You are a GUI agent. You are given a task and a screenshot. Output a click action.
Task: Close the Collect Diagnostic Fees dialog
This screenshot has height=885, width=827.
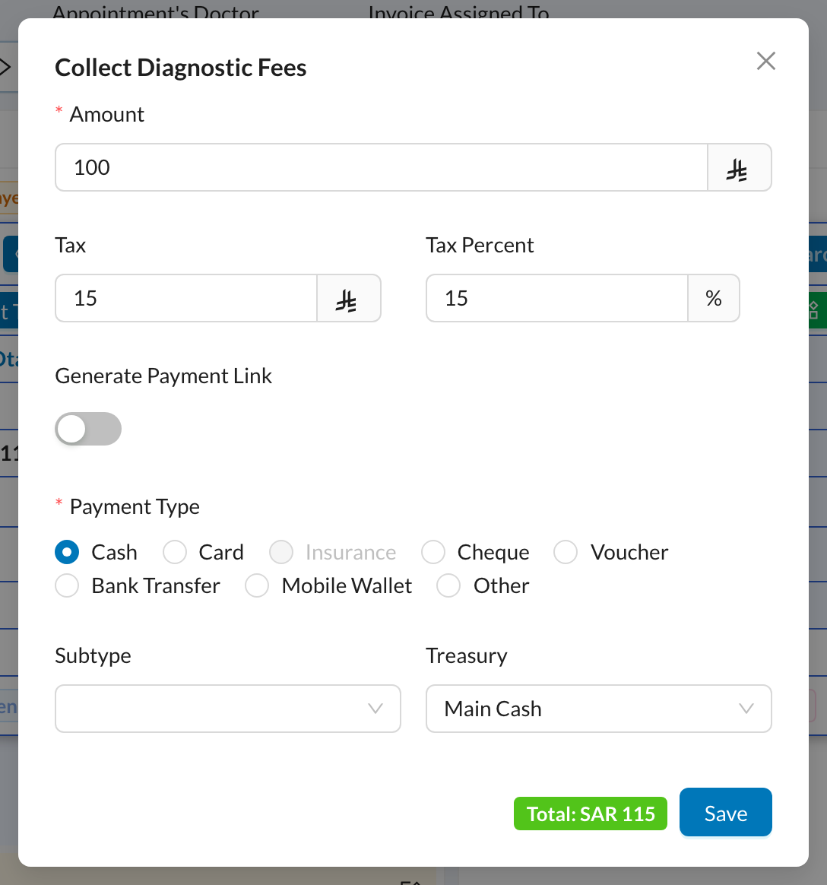click(x=765, y=61)
